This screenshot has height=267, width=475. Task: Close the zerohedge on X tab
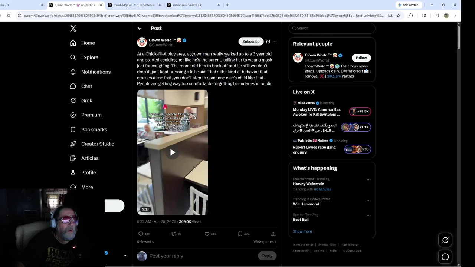pyautogui.click(x=160, y=5)
